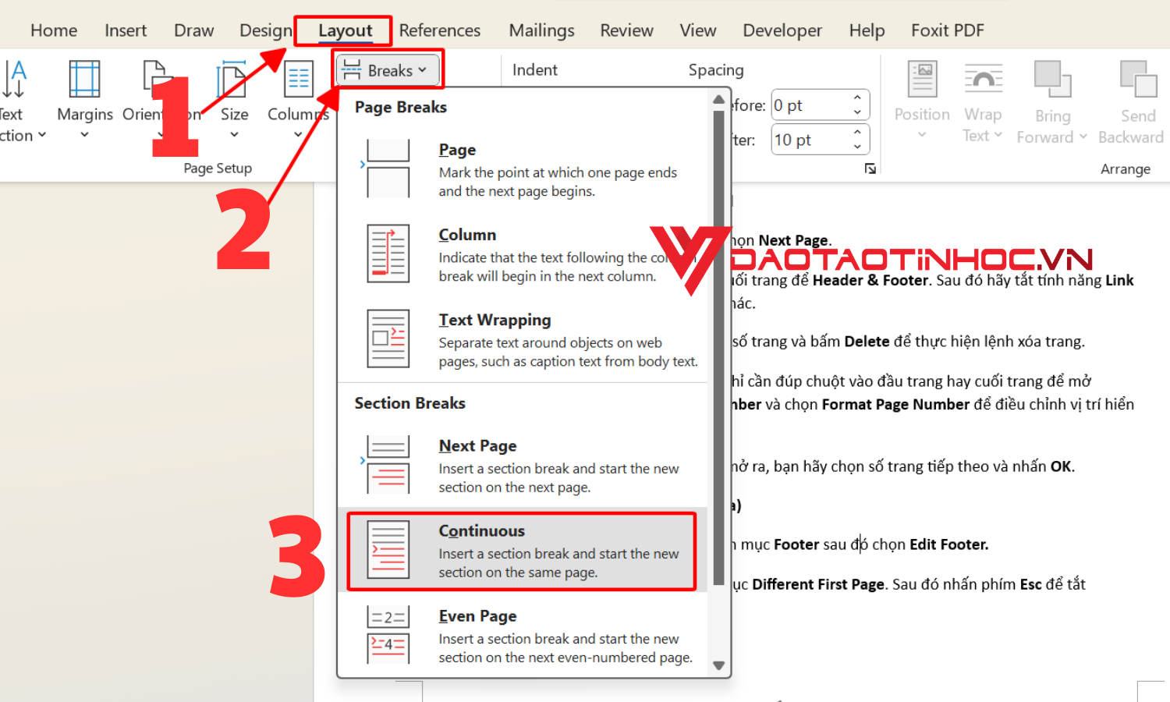This screenshot has width=1170, height=702.
Task: Go to the View tab
Action: pos(697,30)
